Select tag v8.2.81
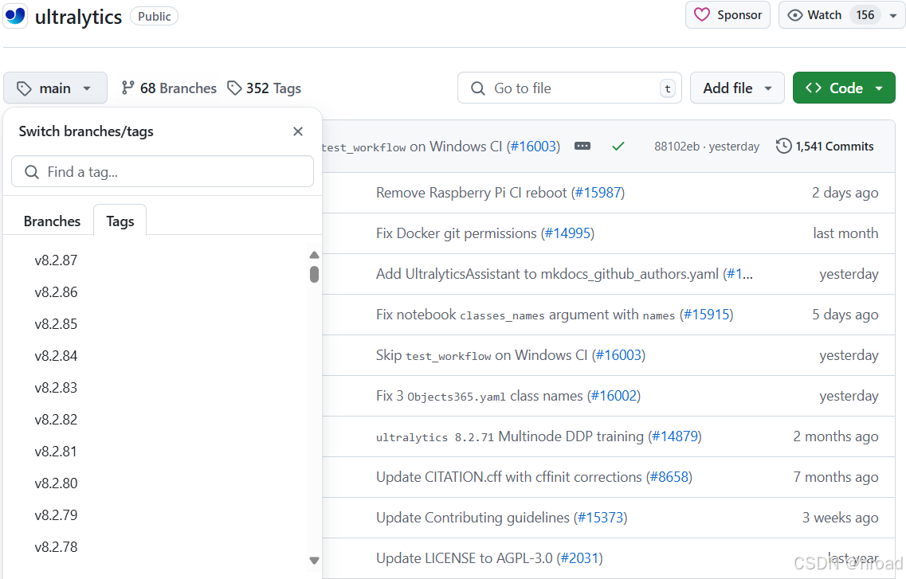This screenshot has height=579, width=906. click(x=56, y=452)
